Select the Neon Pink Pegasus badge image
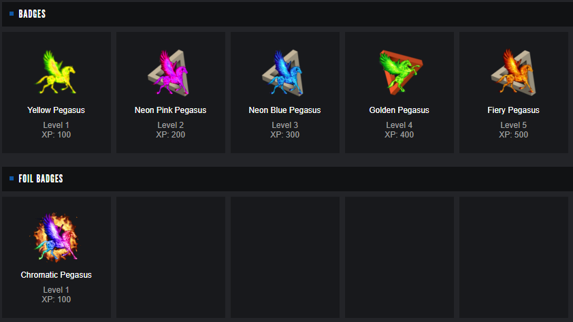The width and height of the screenshot is (573, 322). click(x=170, y=72)
